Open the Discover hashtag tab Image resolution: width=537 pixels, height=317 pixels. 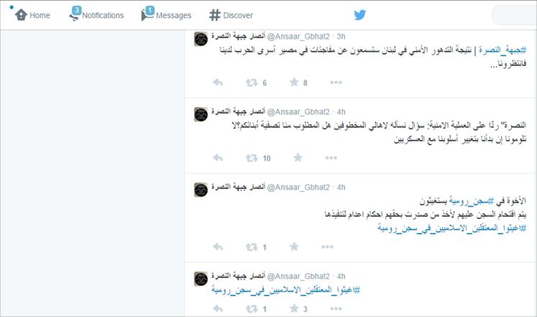tap(231, 15)
